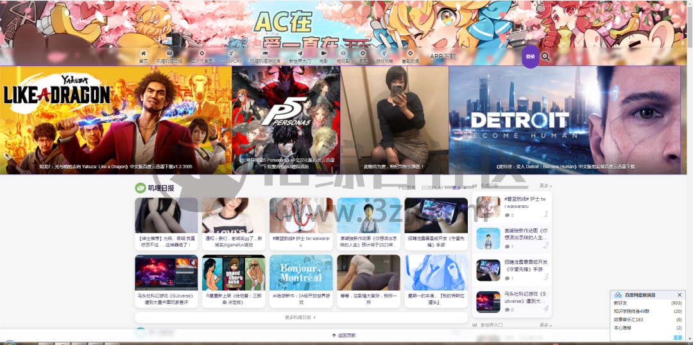The width and height of the screenshot is (693, 345).
Task: Open sidebar ranking item 1 #碧蓝航线#
Action: 512,207
